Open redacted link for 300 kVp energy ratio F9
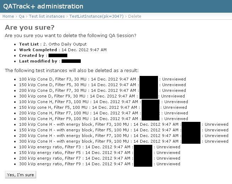The image size is (232, 184). tap(143, 164)
